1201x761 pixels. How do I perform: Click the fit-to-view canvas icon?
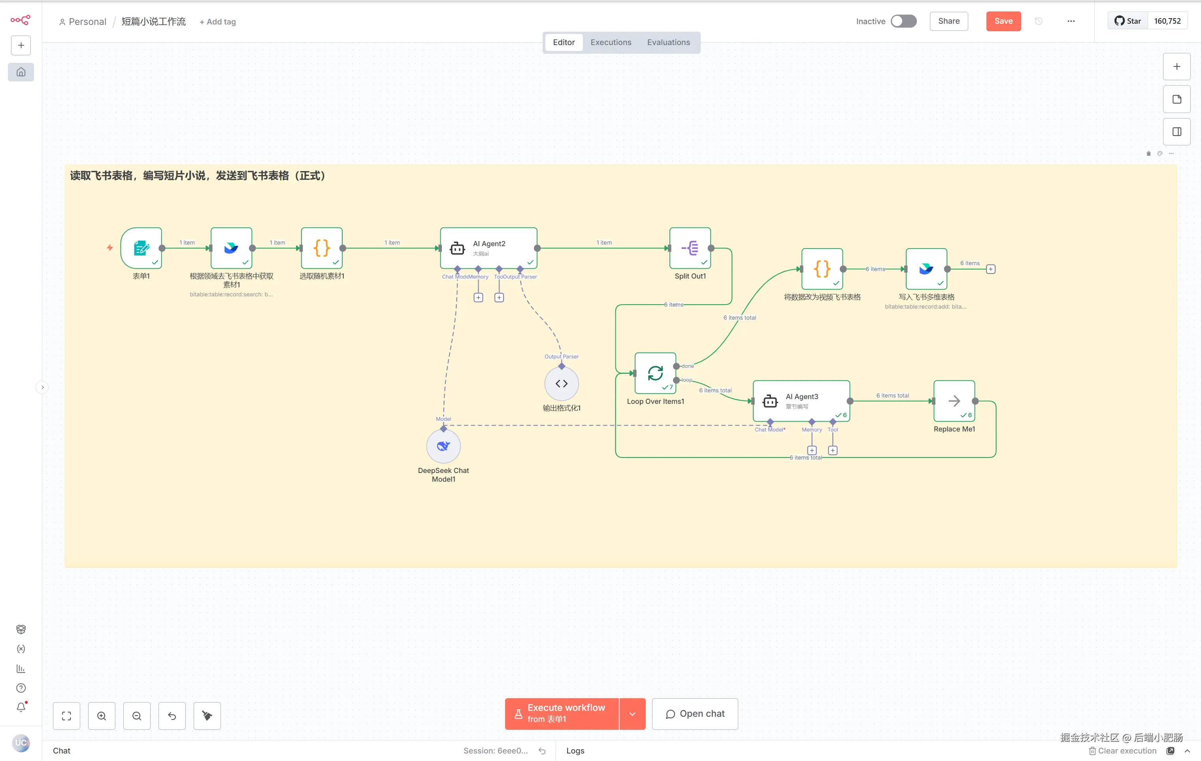tap(66, 716)
